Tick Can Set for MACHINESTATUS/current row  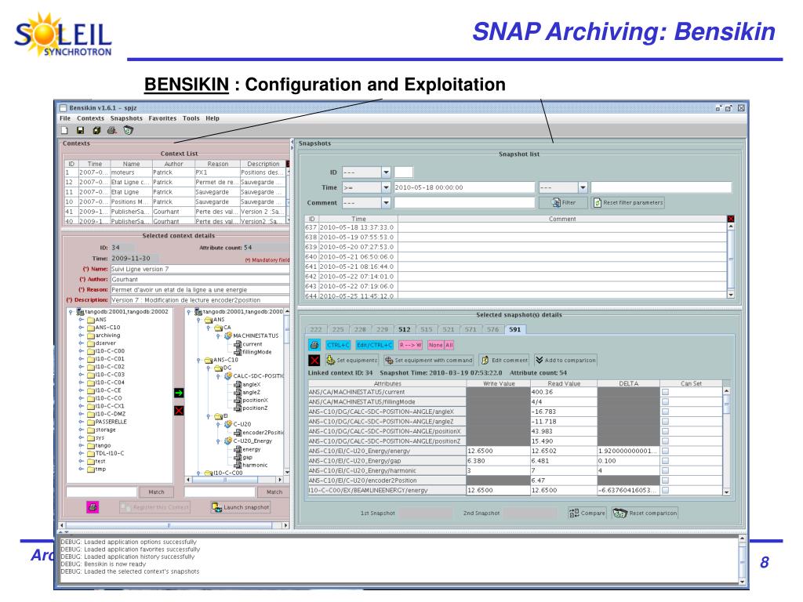(x=665, y=392)
